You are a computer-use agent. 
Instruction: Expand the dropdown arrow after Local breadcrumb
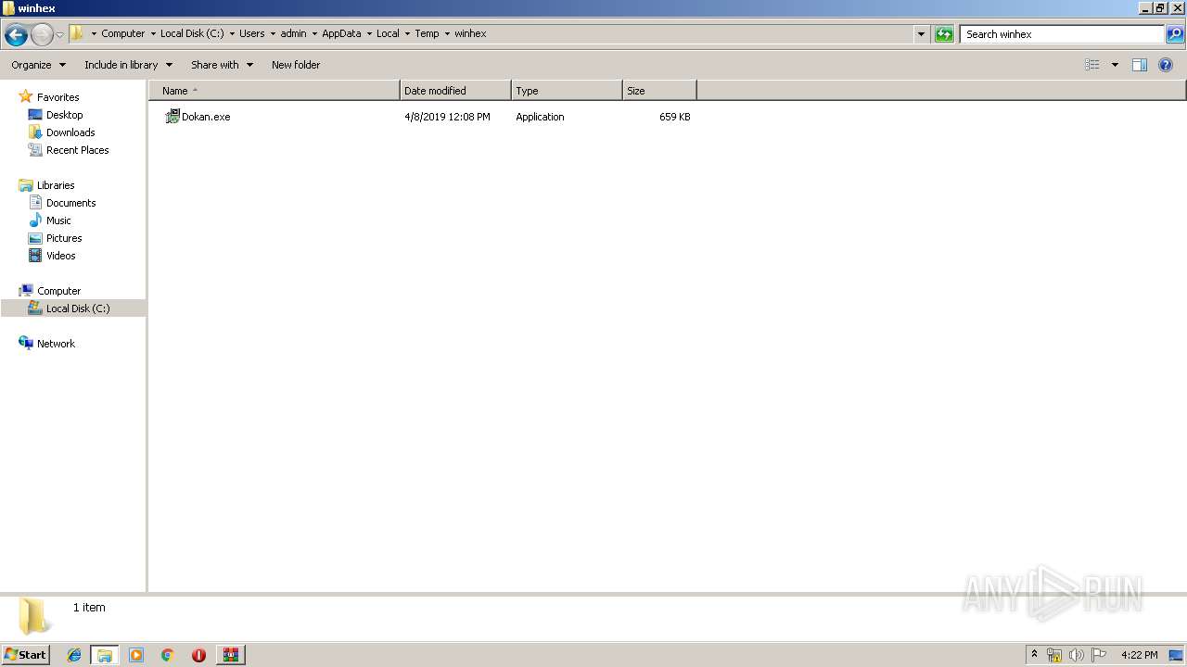(406, 33)
